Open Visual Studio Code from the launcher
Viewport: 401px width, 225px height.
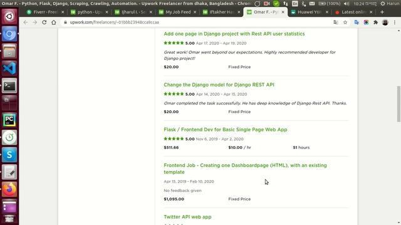click(x=9, y=68)
